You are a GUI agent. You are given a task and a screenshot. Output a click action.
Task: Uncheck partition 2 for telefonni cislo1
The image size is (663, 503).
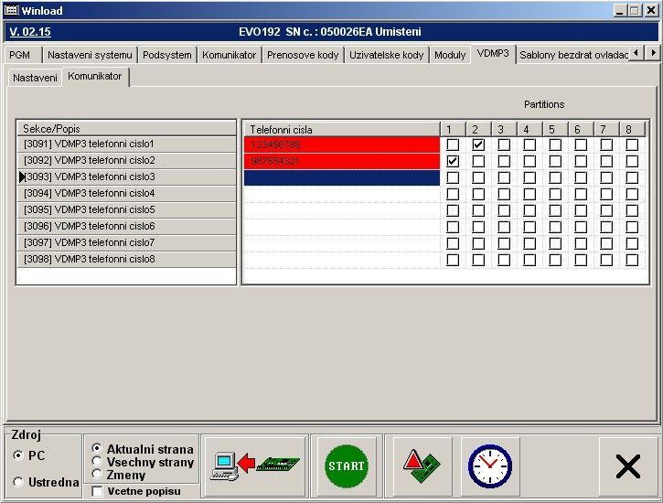pos(478,144)
